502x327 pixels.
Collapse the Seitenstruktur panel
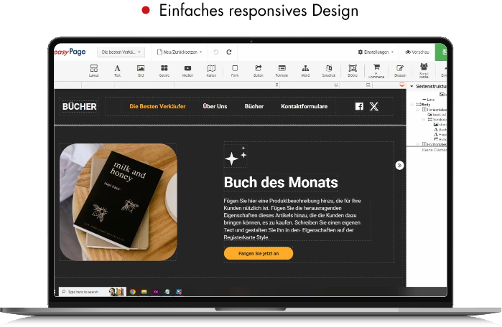[x=412, y=86]
